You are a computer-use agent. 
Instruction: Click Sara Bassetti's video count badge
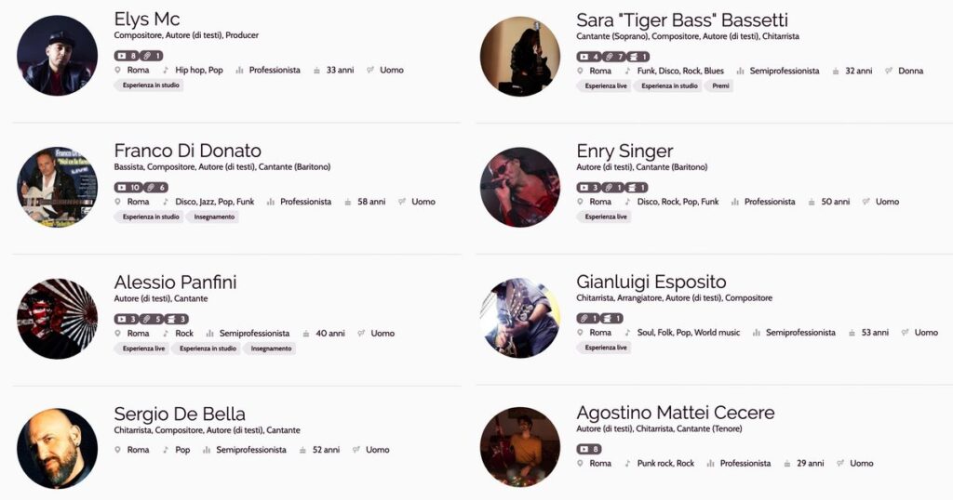click(589, 57)
